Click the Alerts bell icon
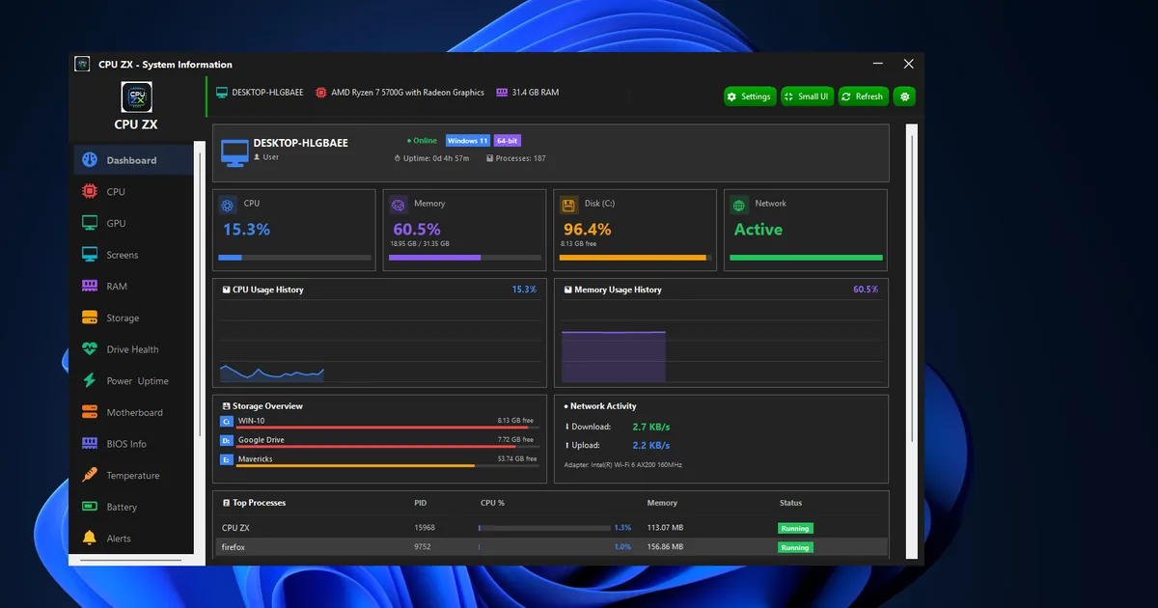 (x=90, y=539)
